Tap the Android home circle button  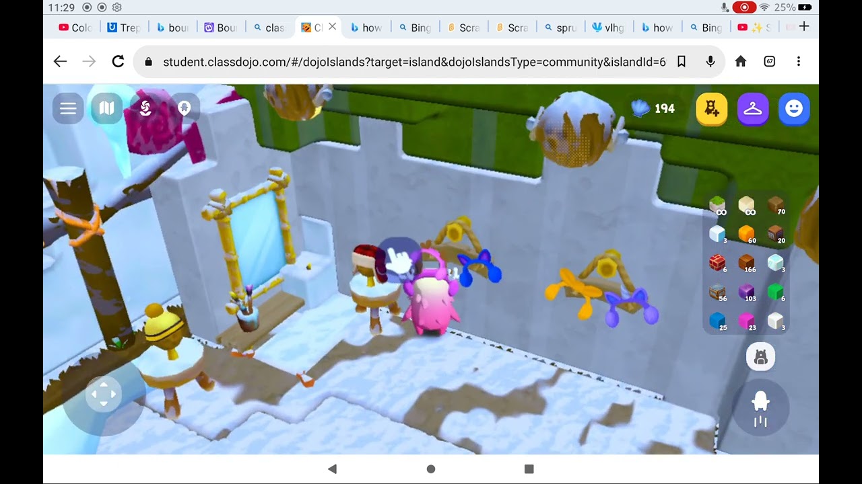(431, 469)
